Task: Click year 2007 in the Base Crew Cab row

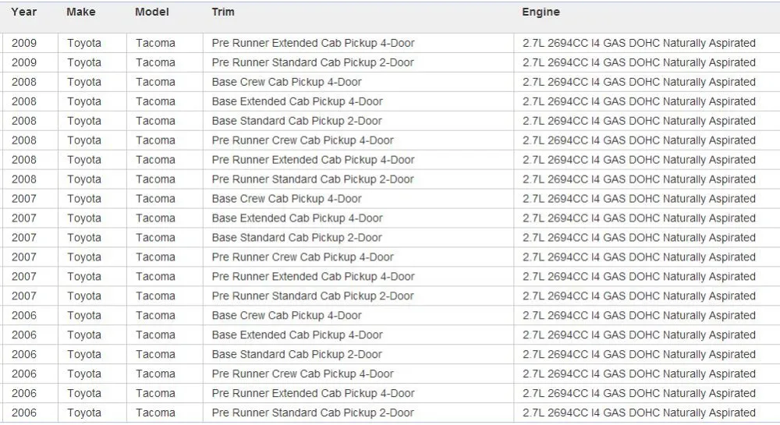Action: [24, 199]
